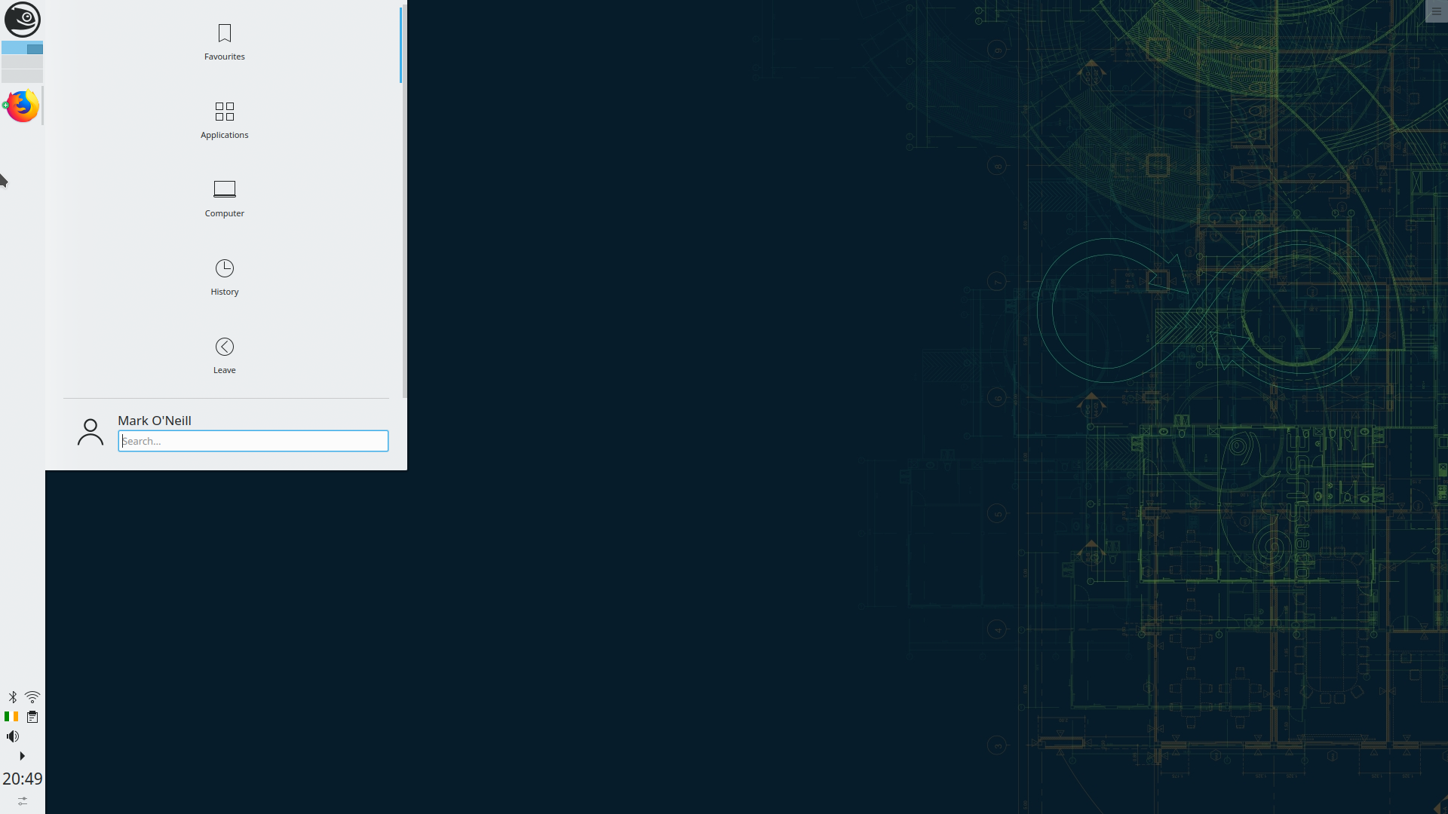
Task: Focus the Search input field
Action: click(253, 441)
